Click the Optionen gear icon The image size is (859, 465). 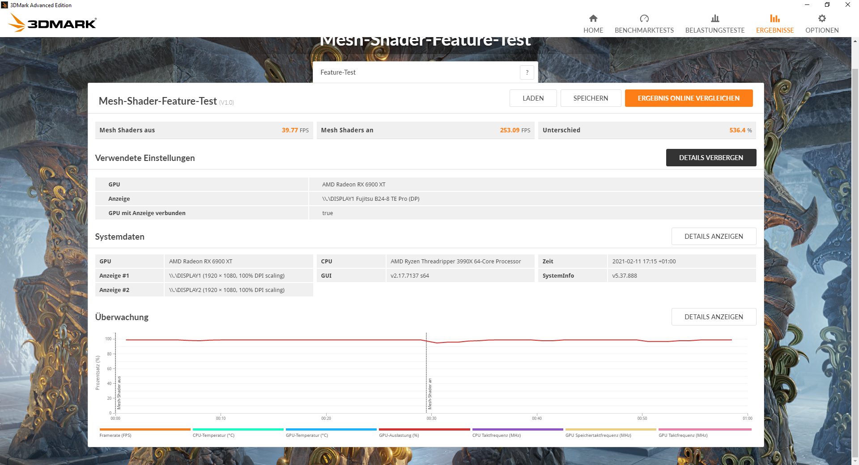[822, 18]
